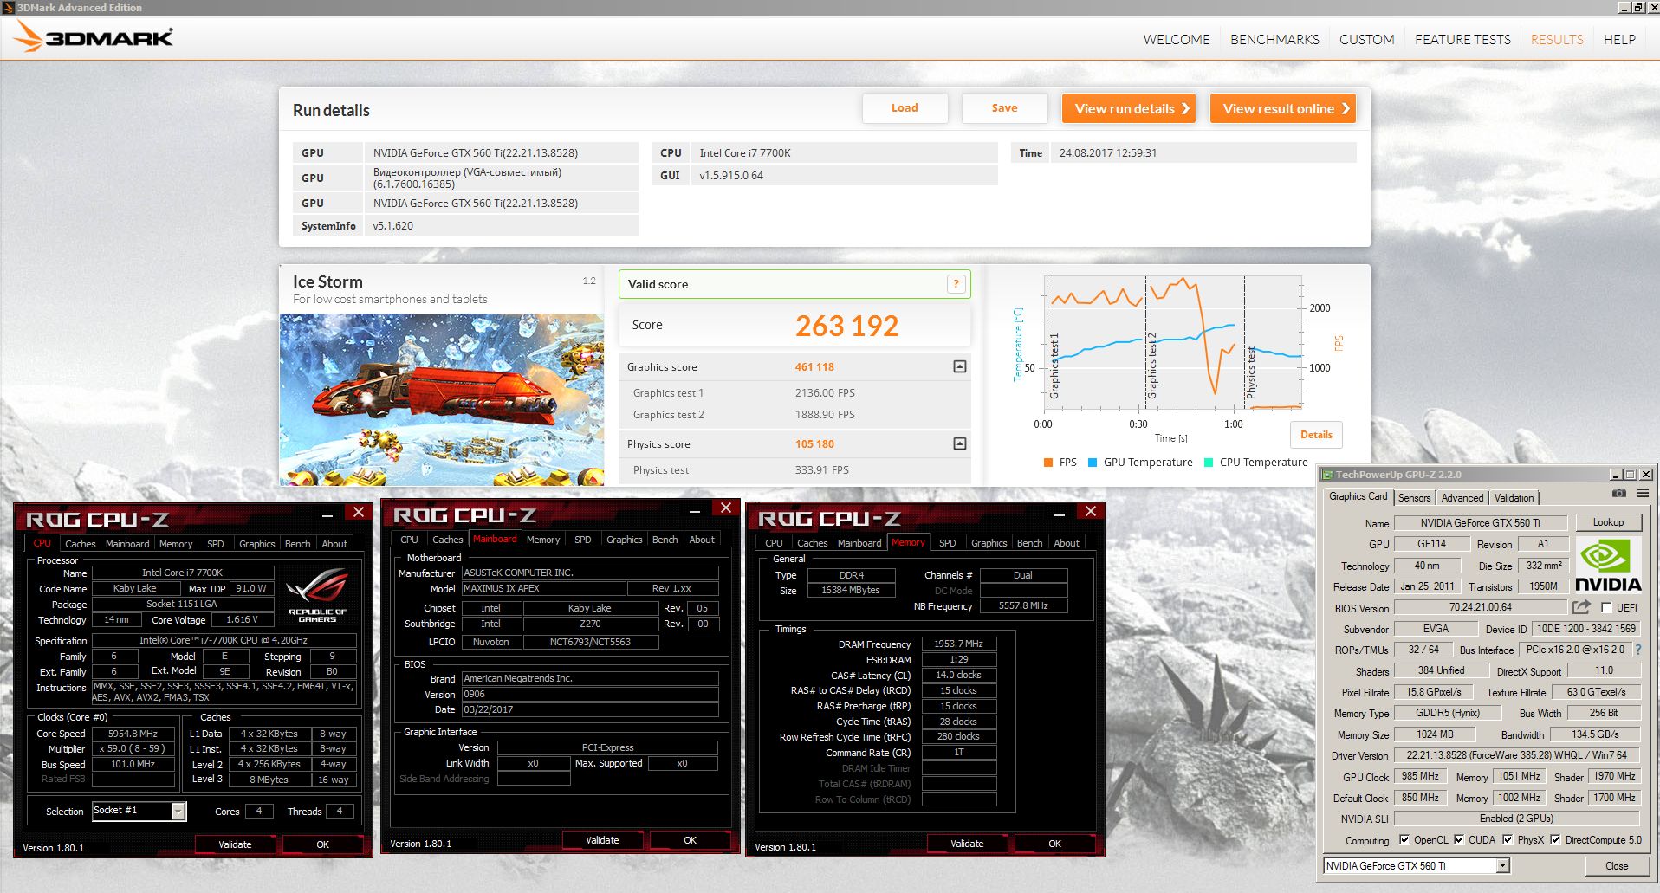The image size is (1660, 893).
Task: Click the score value 263 192
Action: click(x=846, y=326)
